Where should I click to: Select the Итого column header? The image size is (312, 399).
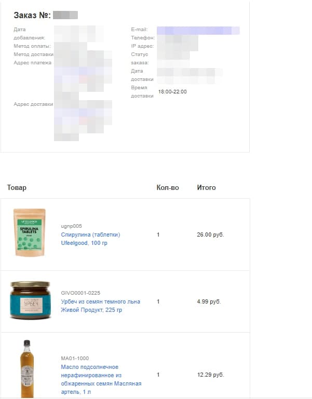pos(206,187)
